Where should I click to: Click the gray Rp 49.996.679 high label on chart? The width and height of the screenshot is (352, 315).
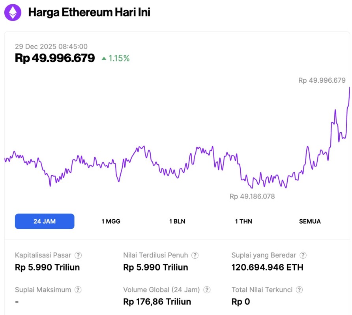(322, 80)
